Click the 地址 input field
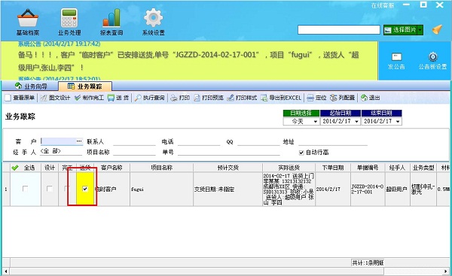452x276 pixels. [x=333, y=141]
